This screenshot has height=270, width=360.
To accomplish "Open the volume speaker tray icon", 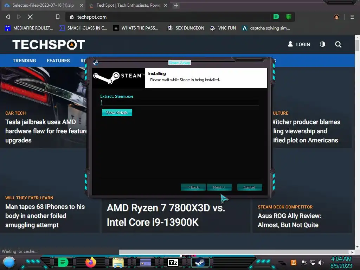I will (x=321, y=262).
